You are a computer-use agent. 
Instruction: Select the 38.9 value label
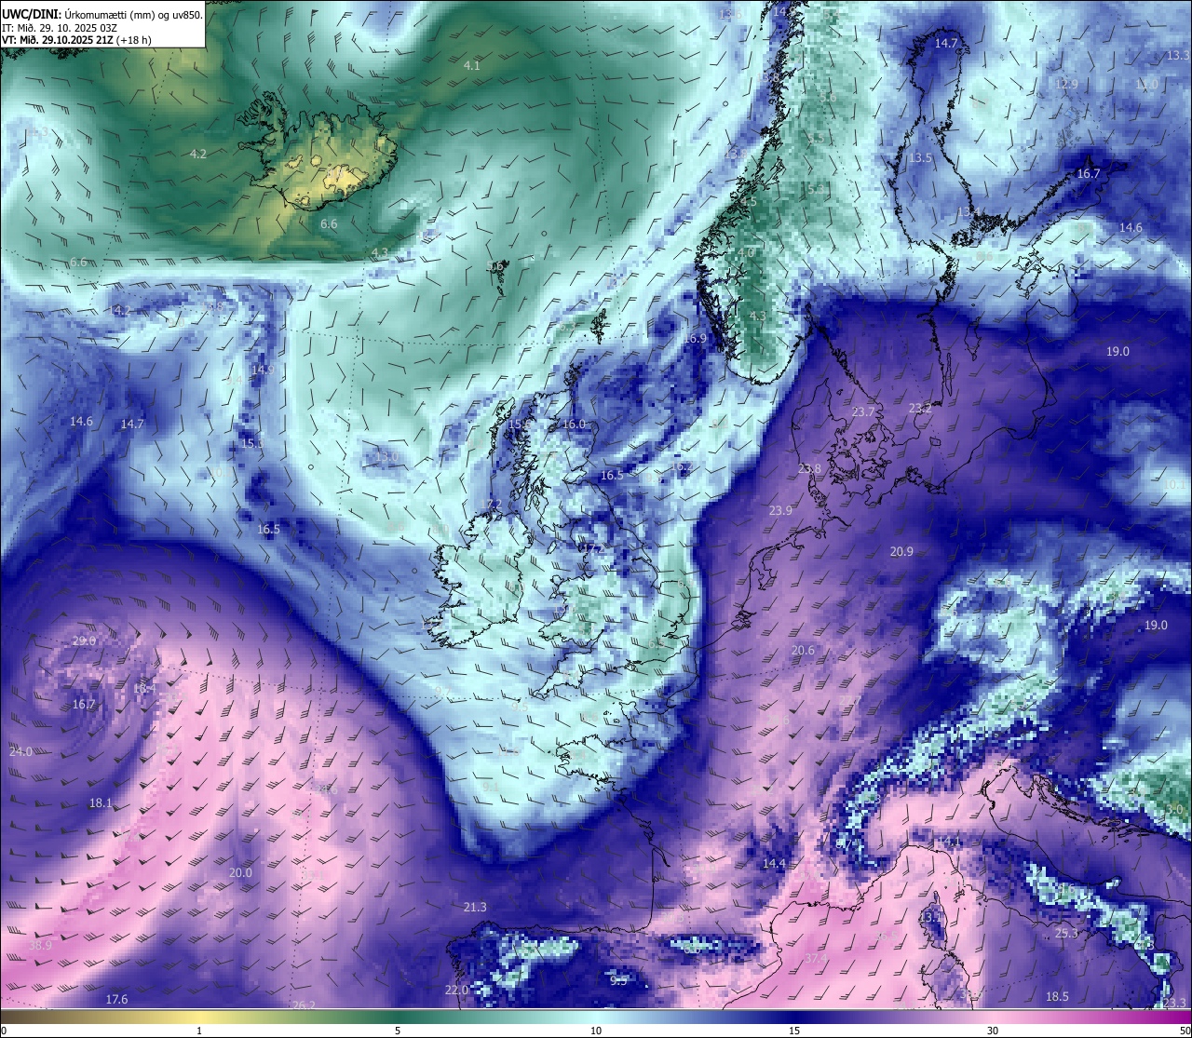tap(41, 945)
